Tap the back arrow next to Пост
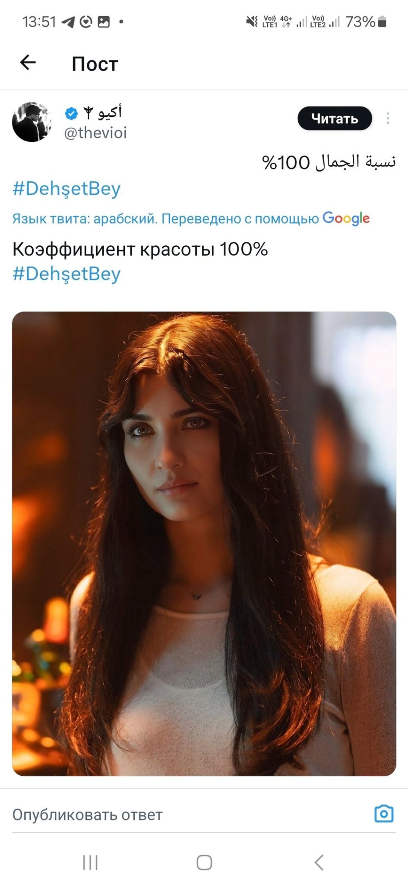Image resolution: width=408 pixels, height=886 pixels. pyautogui.click(x=28, y=63)
